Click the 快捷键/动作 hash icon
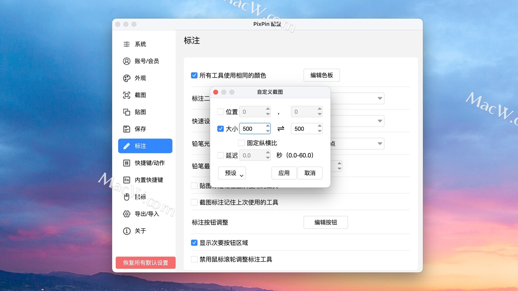This screenshot has height=291, width=518. (127, 163)
